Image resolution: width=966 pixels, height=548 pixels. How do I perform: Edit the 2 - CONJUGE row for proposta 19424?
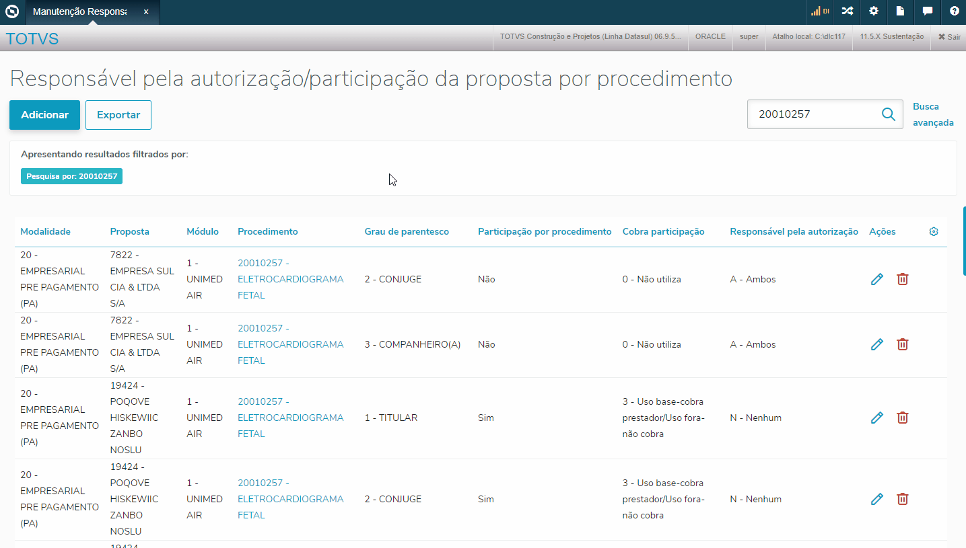876,499
